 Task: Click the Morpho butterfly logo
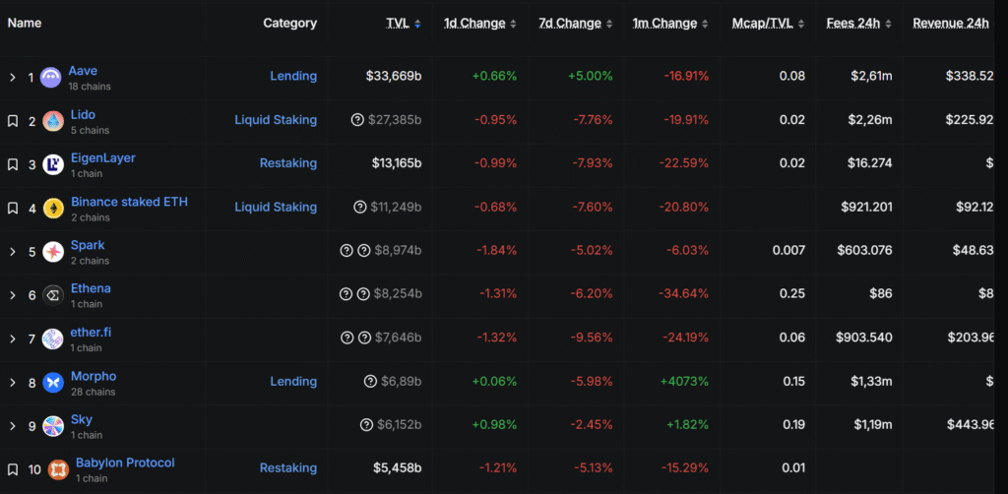tap(53, 382)
